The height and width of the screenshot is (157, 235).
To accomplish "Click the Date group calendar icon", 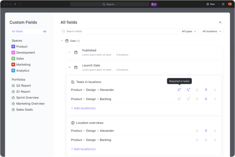I will point(67,41).
